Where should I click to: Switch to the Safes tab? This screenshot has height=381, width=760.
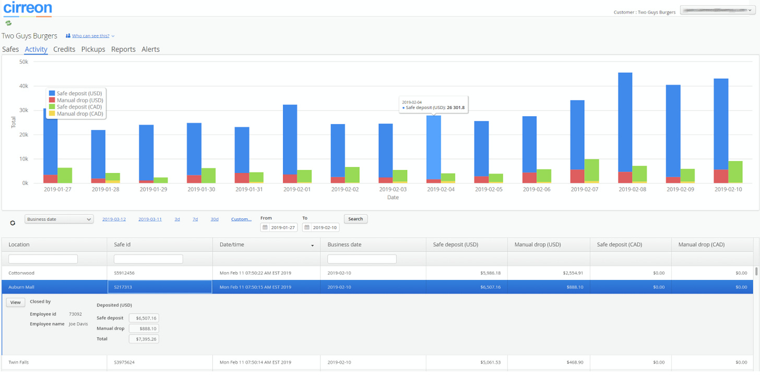[x=10, y=49]
